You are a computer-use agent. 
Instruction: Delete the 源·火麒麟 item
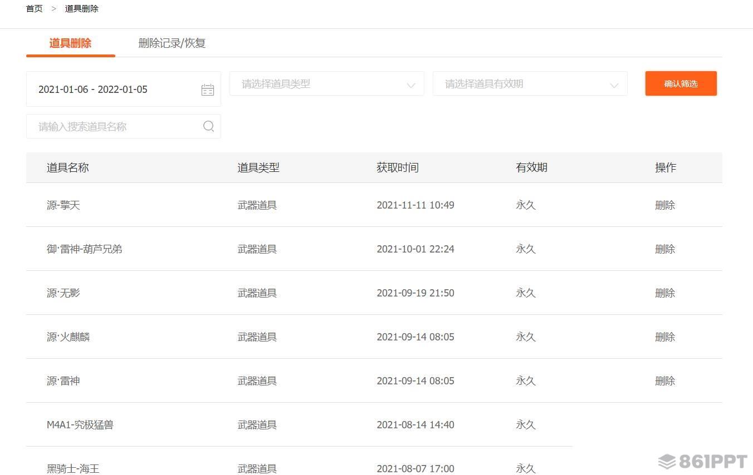click(x=665, y=337)
